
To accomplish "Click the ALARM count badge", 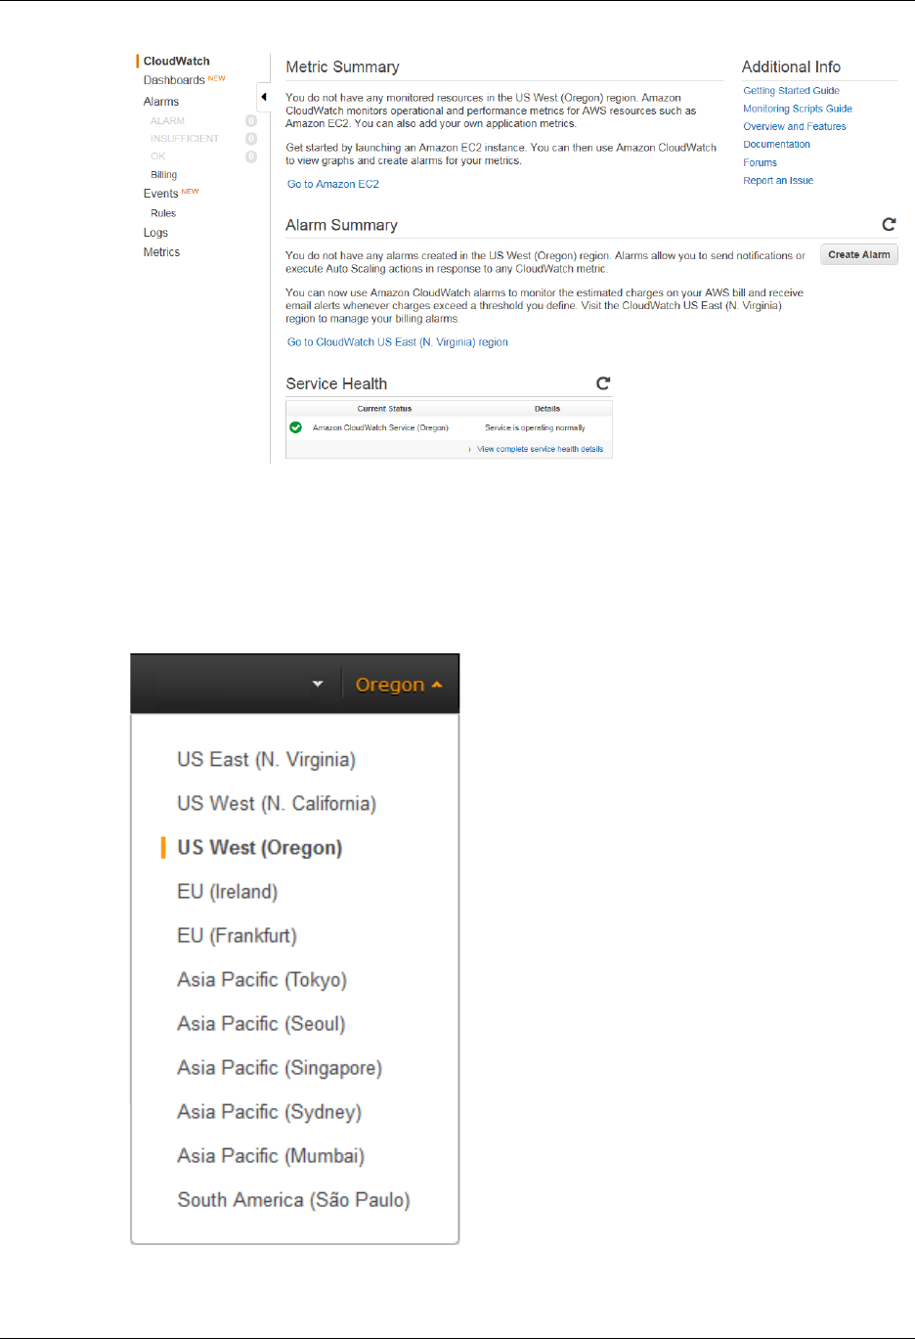I will [x=251, y=121].
